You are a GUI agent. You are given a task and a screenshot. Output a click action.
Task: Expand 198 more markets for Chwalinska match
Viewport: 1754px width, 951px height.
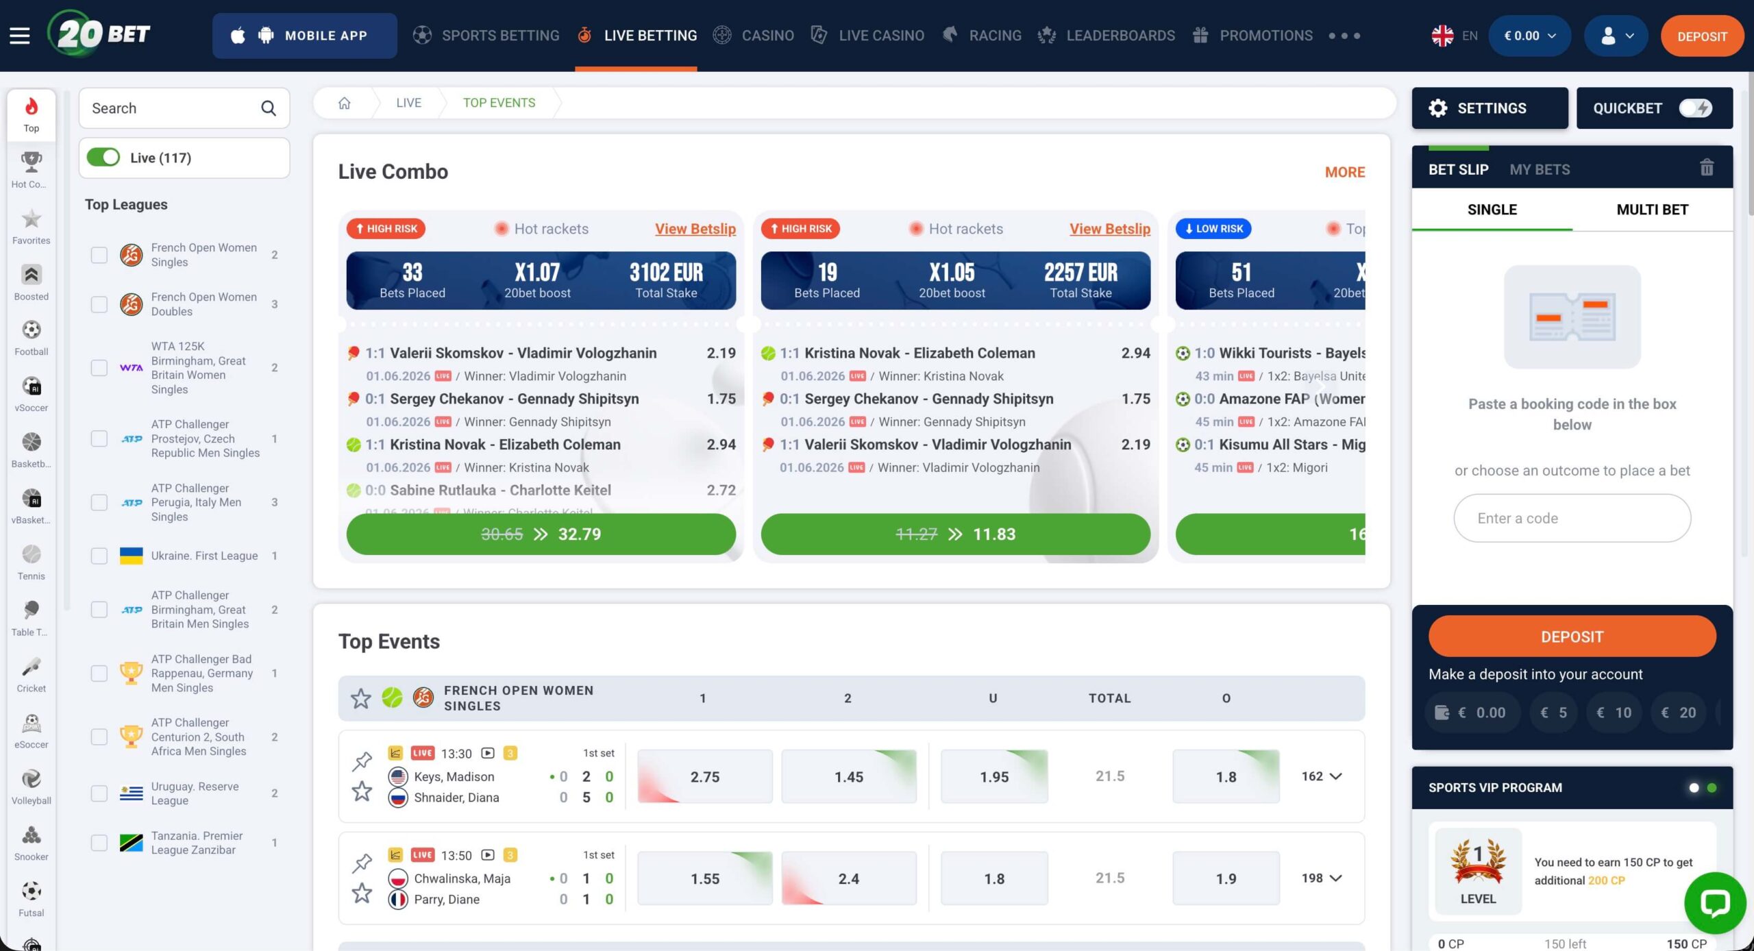(1322, 878)
